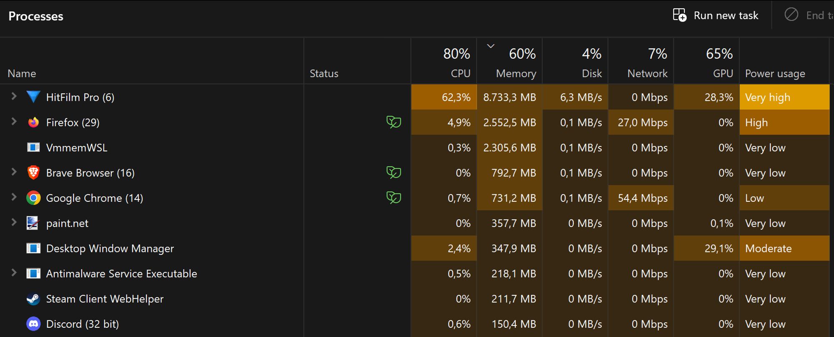Sort processes by Disk column
834x337 pixels.
pos(575,61)
